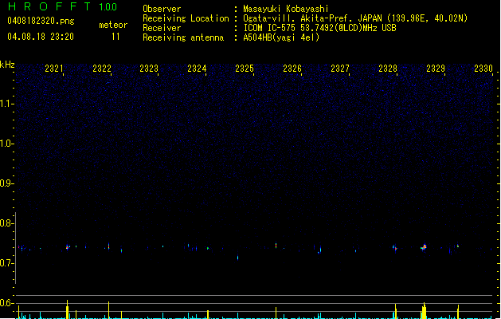Click receiver value ICOM IC-575 53.7492 MHz USB

(x=320, y=28)
